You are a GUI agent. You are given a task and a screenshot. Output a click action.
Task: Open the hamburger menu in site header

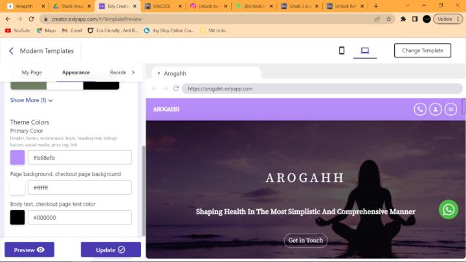tap(451, 109)
